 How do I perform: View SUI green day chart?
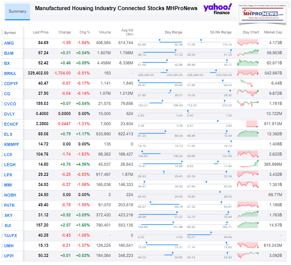tap(248, 225)
